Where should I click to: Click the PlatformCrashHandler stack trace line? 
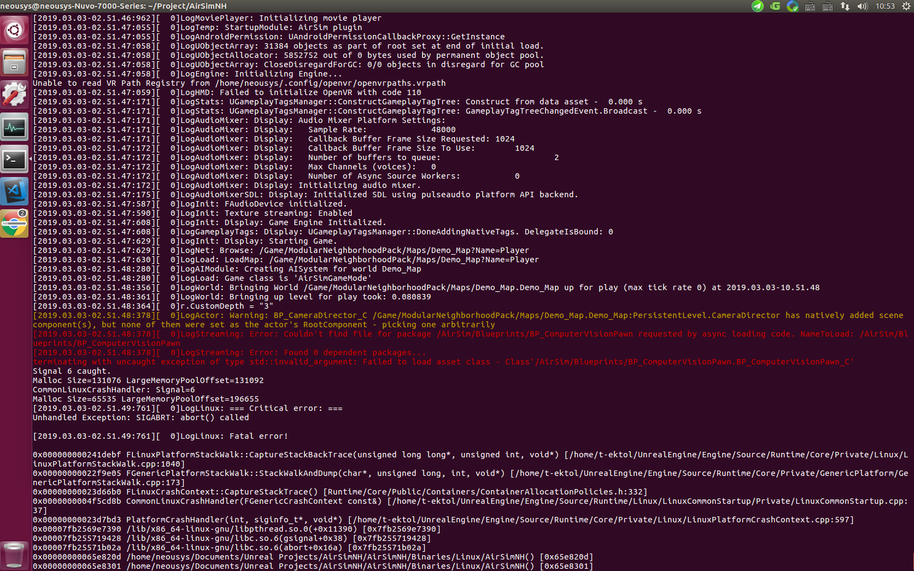tap(443, 520)
